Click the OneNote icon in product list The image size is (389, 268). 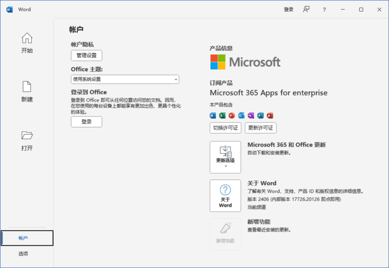[x=251, y=115]
